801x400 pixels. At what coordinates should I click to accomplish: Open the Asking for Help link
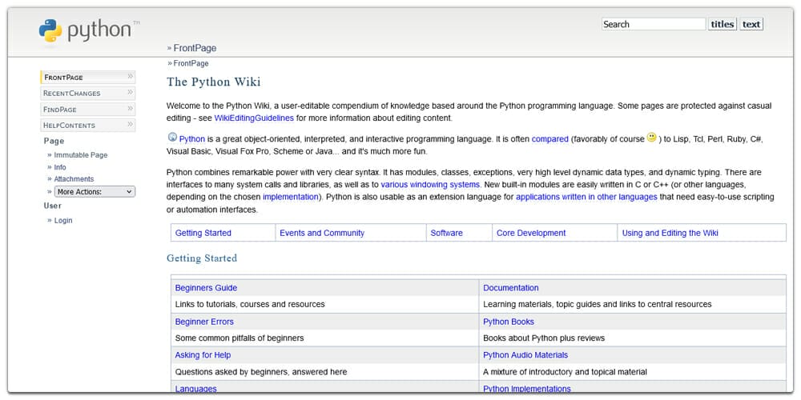click(x=203, y=355)
